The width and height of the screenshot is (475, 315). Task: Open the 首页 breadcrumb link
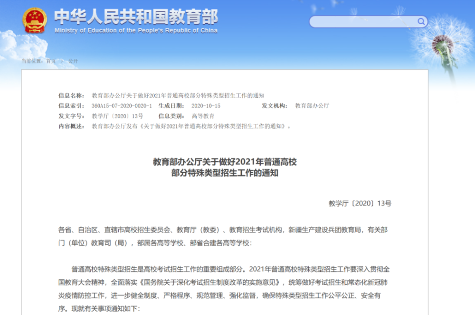pos(51,61)
